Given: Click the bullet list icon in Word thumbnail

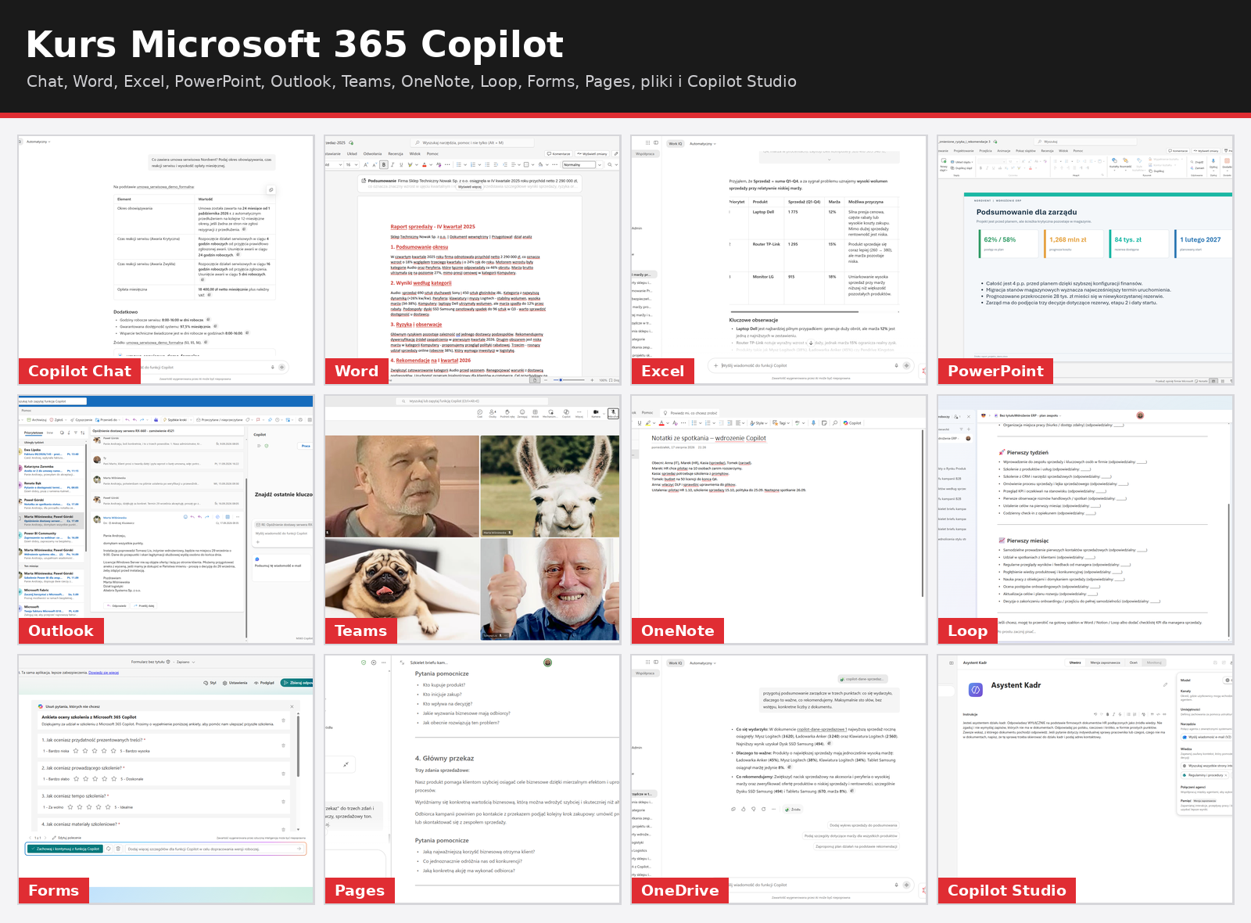Looking at the screenshot, I should tap(459, 165).
